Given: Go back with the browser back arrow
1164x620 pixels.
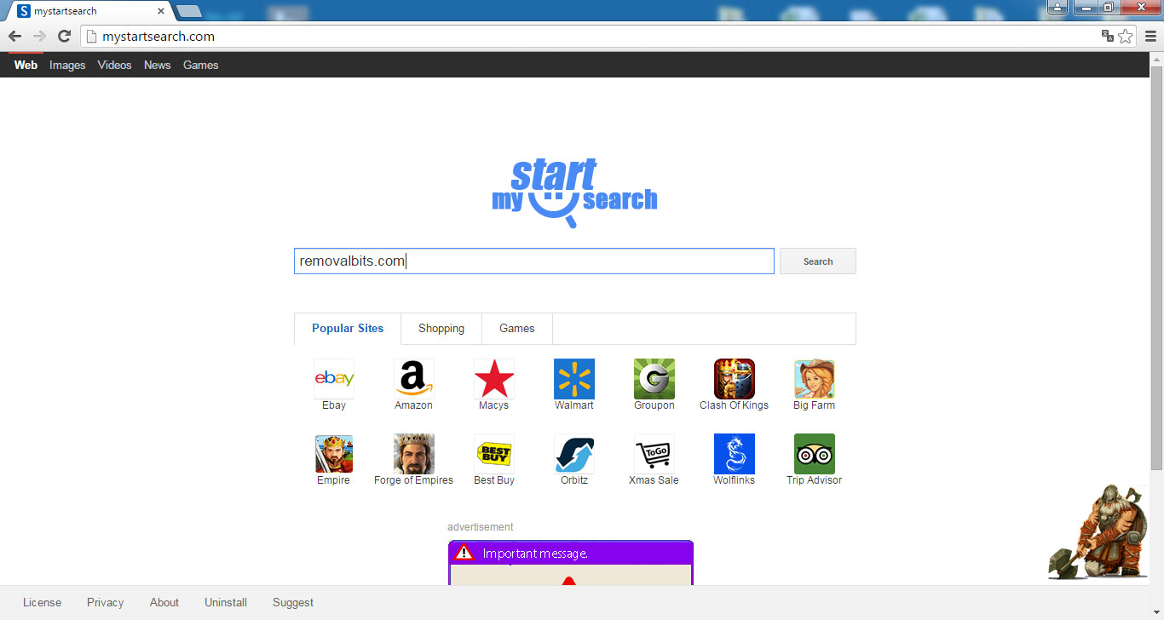Looking at the screenshot, I should pyautogui.click(x=14, y=36).
